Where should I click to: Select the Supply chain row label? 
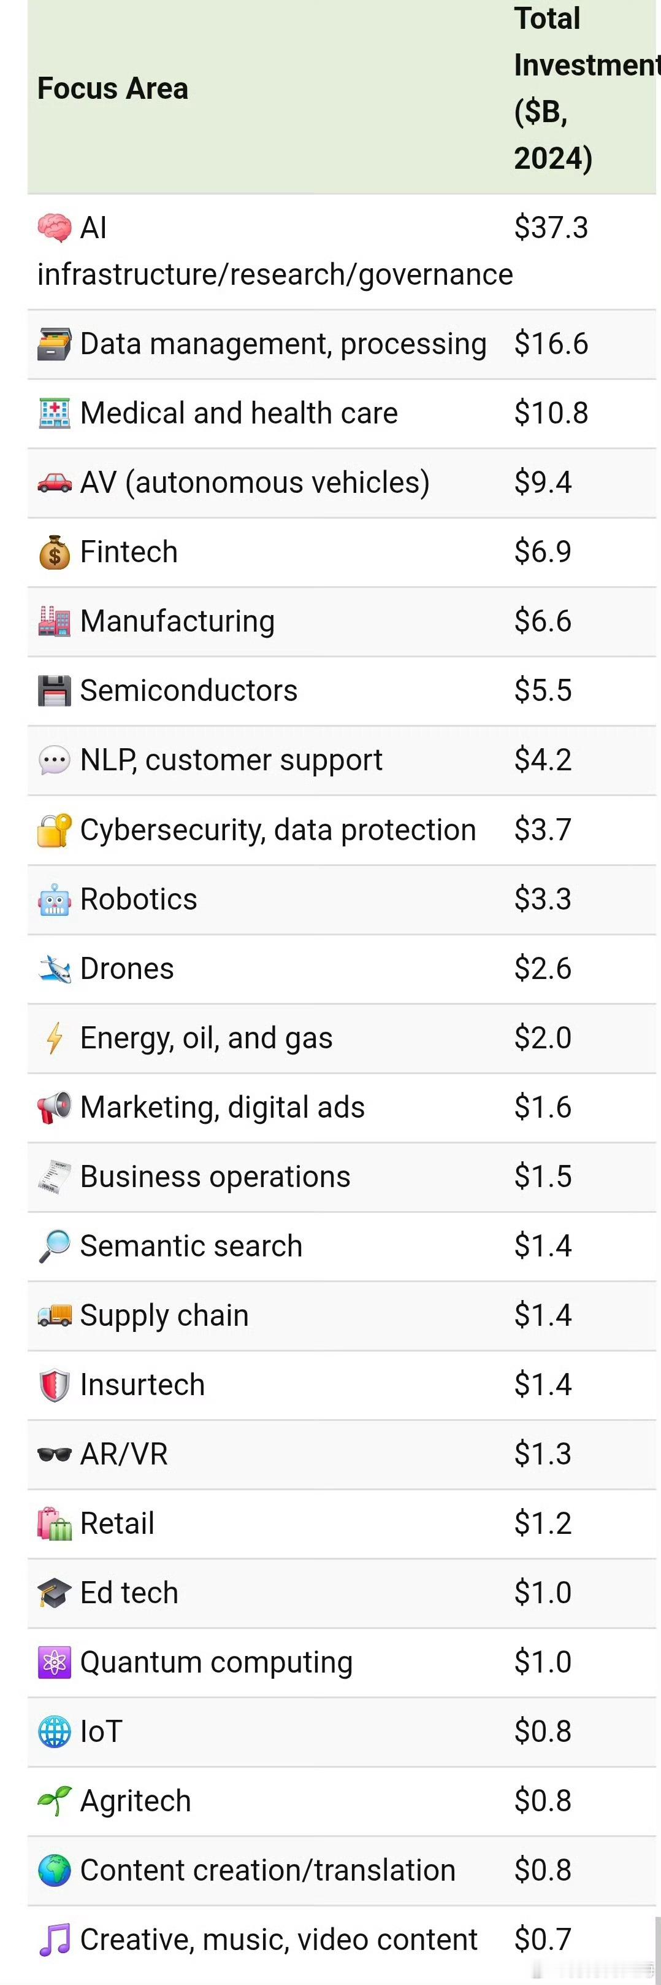coord(164,1315)
